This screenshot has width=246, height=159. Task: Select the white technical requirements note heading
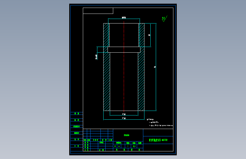click(x=150, y=119)
